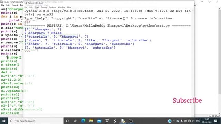Click set.py editor window title icon
Image resolution: width=221 pixels, height=124 pixels.
coord(2,2)
